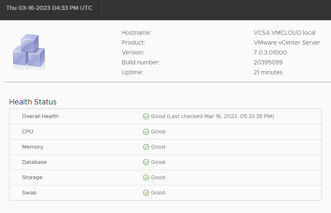The width and height of the screenshot is (331, 213).
Task: Click the vCenter Server blue cubes icon
Action: pyautogui.click(x=29, y=51)
